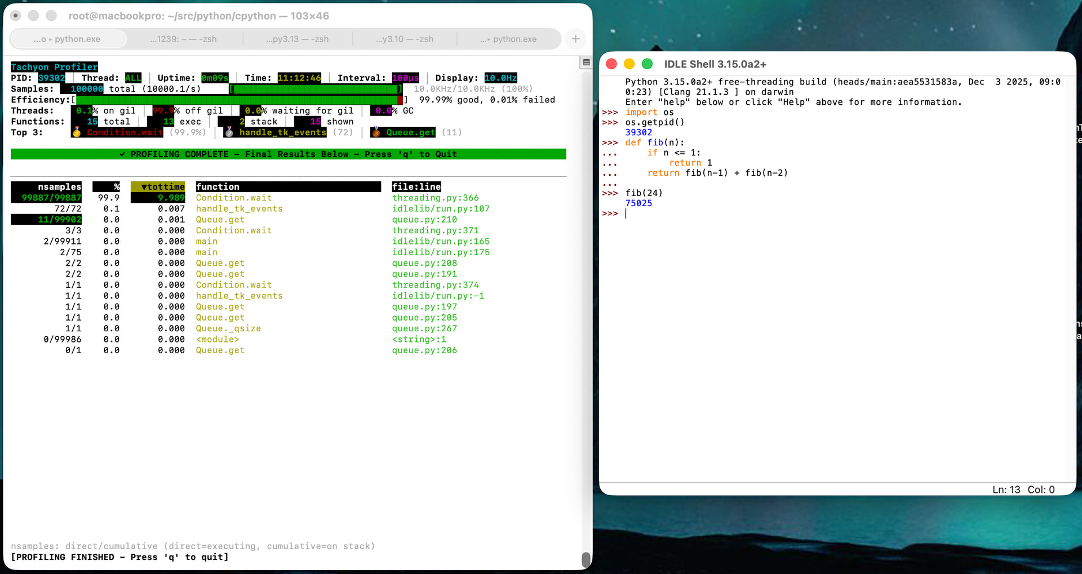Image resolution: width=1082 pixels, height=574 pixels.
Task: Click the silver medal beside handle_tk_events in Top 3
Action: pos(229,132)
